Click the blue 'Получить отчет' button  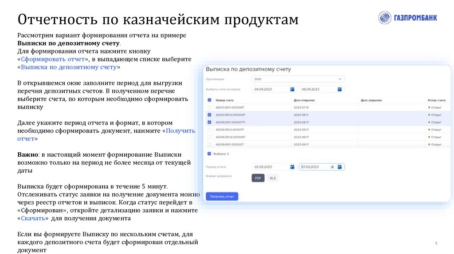222,196
